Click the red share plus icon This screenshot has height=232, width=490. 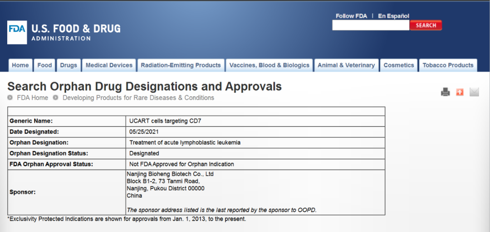(x=460, y=92)
